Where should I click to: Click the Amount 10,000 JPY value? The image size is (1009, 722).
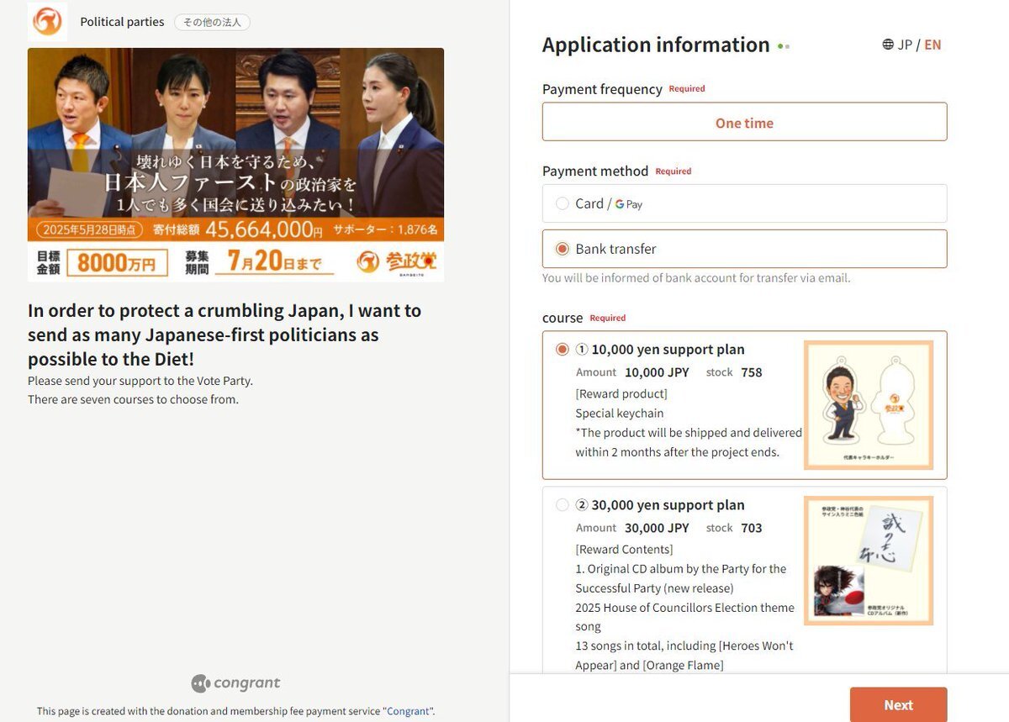657,372
